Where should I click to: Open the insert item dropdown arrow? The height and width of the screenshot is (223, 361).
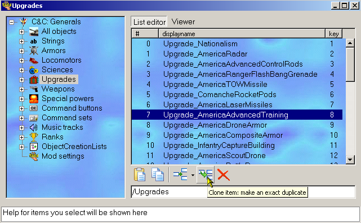(193, 175)
